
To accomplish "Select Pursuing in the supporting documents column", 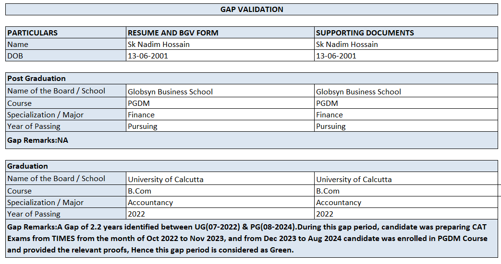I will pyautogui.click(x=331, y=126).
